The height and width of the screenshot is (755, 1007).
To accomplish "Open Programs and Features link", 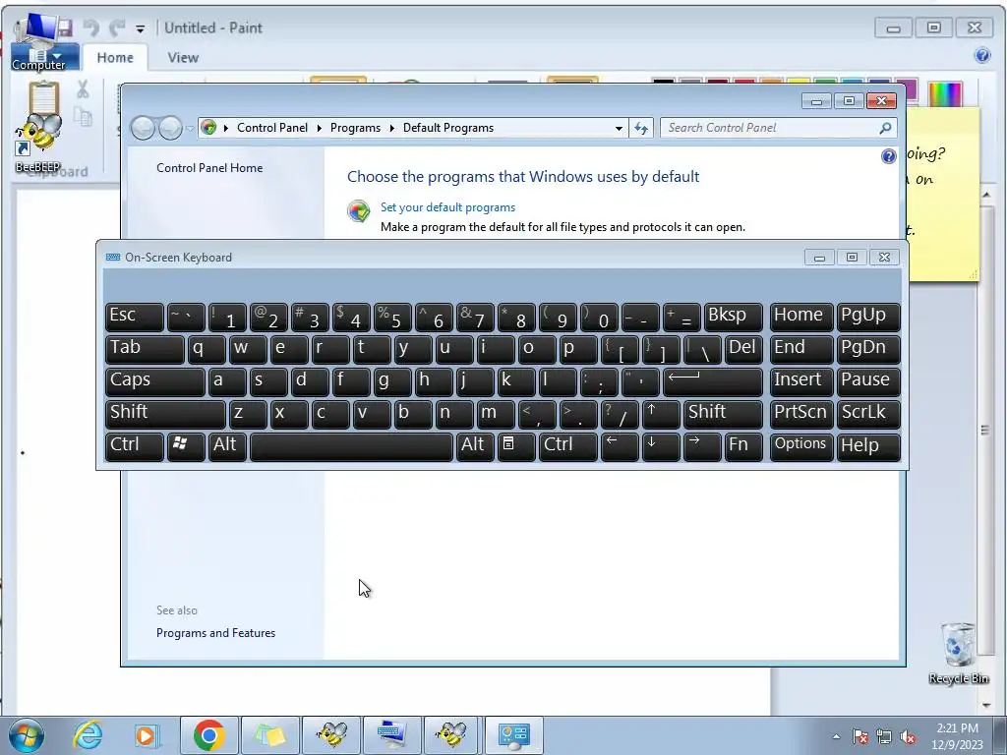I will click(215, 633).
